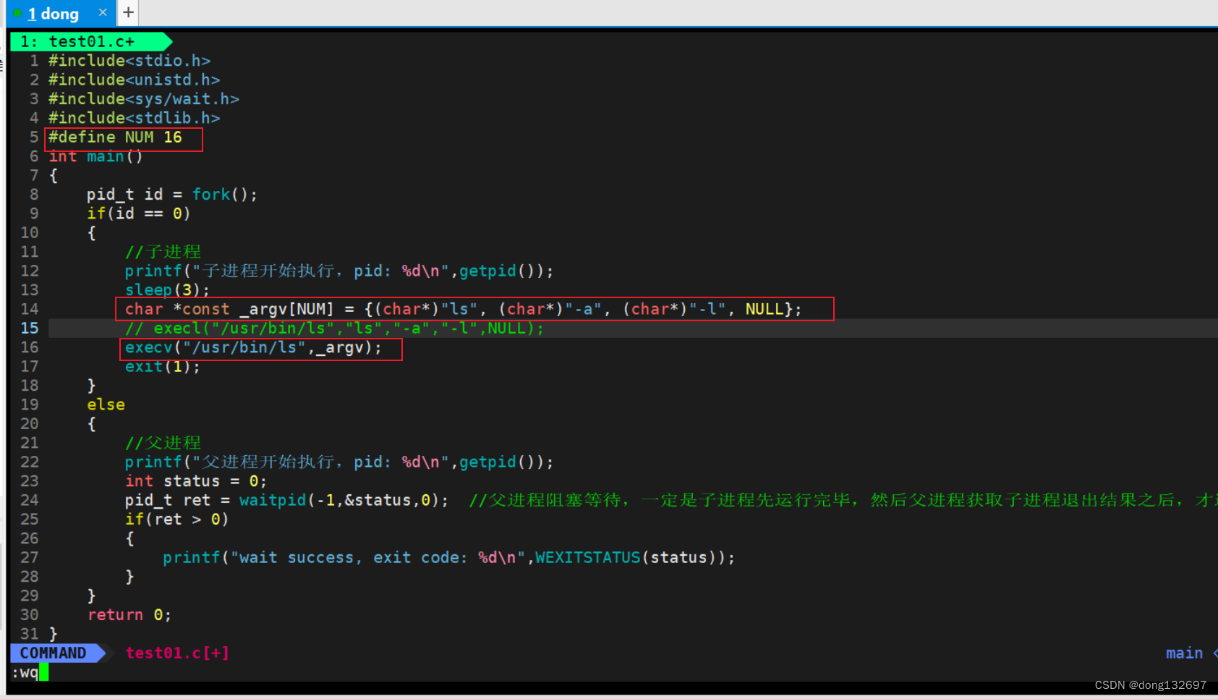Click the 'wait success, exit code' printf
This screenshot has height=699, width=1218.
(x=448, y=557)
